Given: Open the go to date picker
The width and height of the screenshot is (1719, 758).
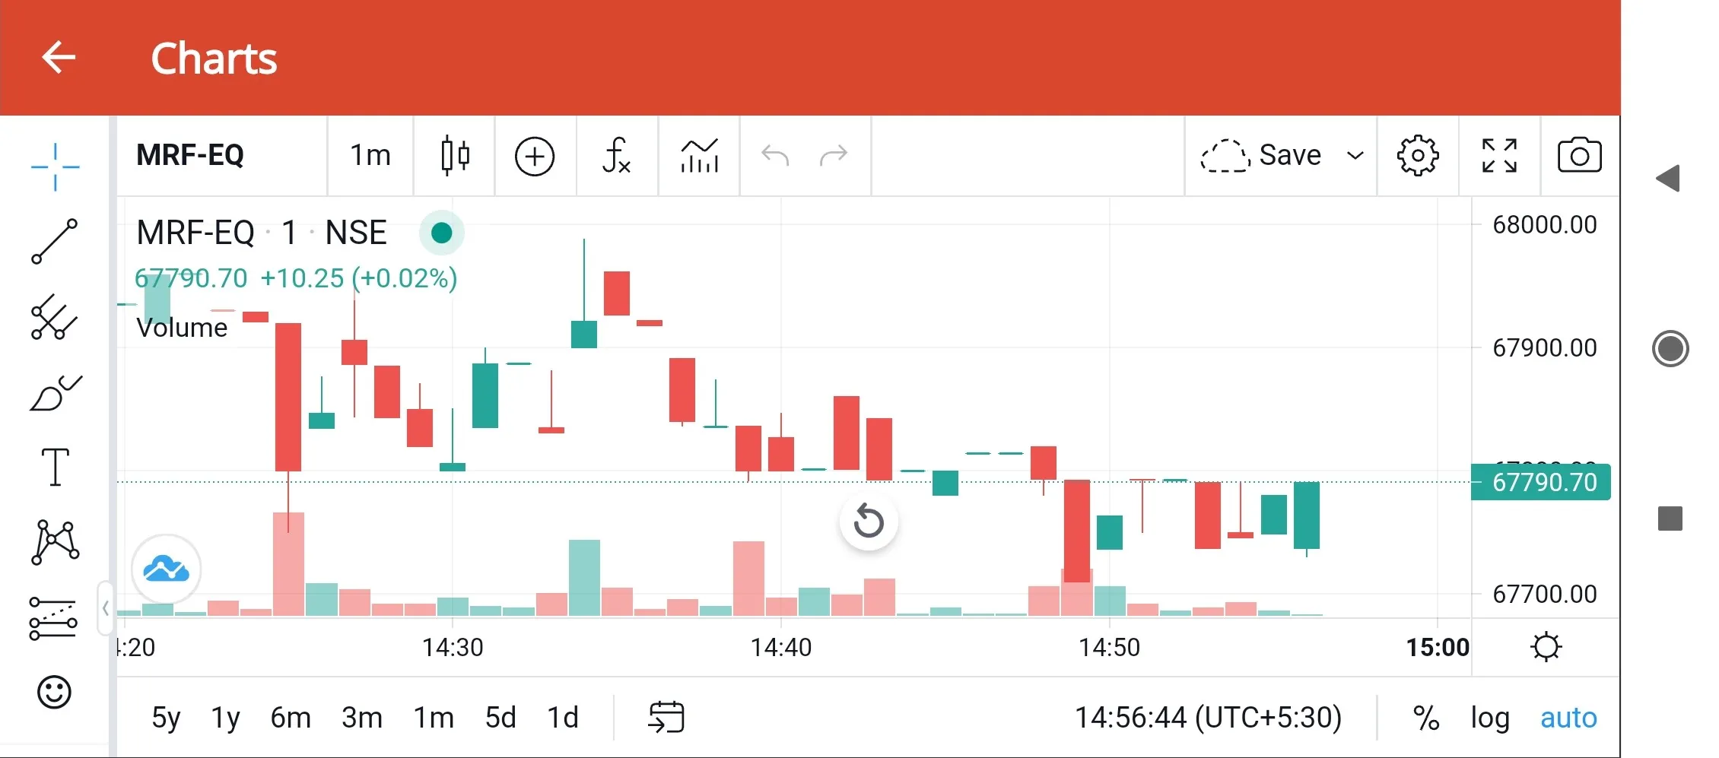Looking at the screenshot, I should tap(666, 717).
